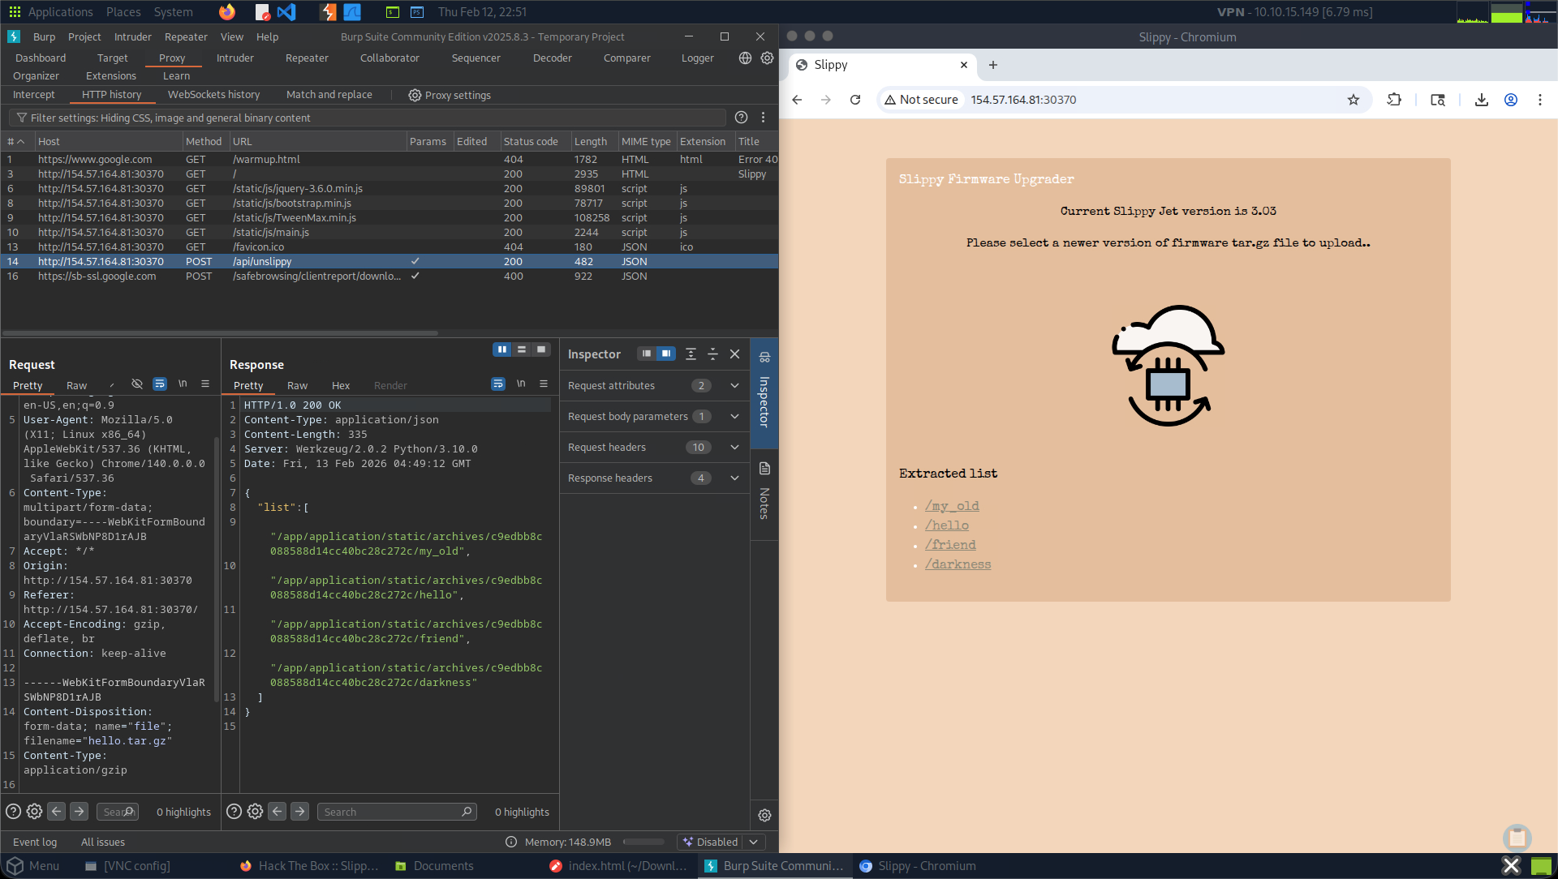
Task: Click the response Search input field
Action: click(x=389, y=812)
